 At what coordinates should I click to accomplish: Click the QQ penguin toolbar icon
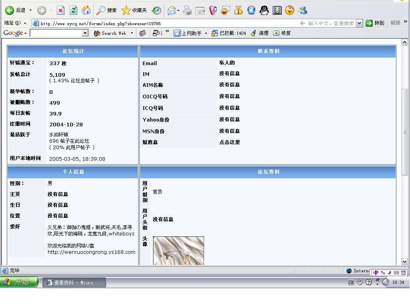[264, 10]
